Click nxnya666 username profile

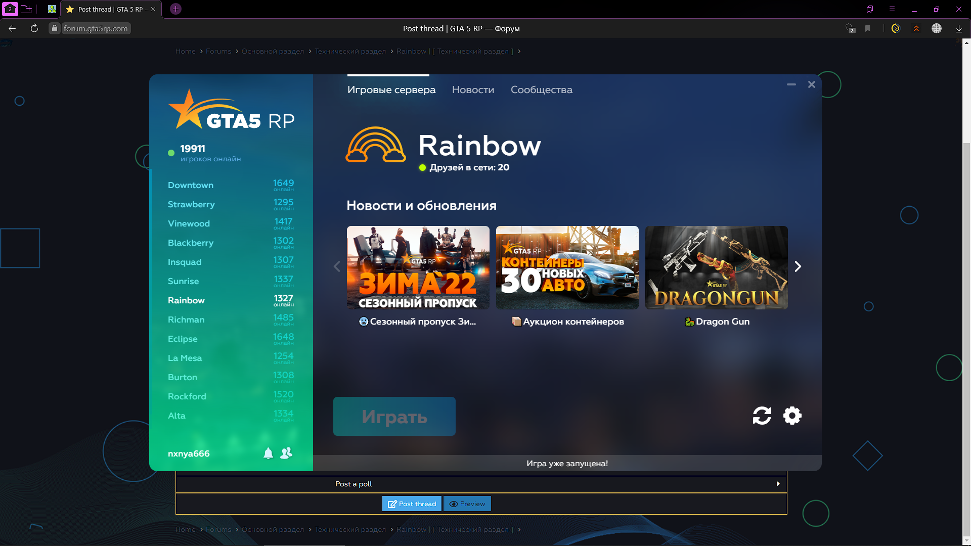(x=189, y=454)
